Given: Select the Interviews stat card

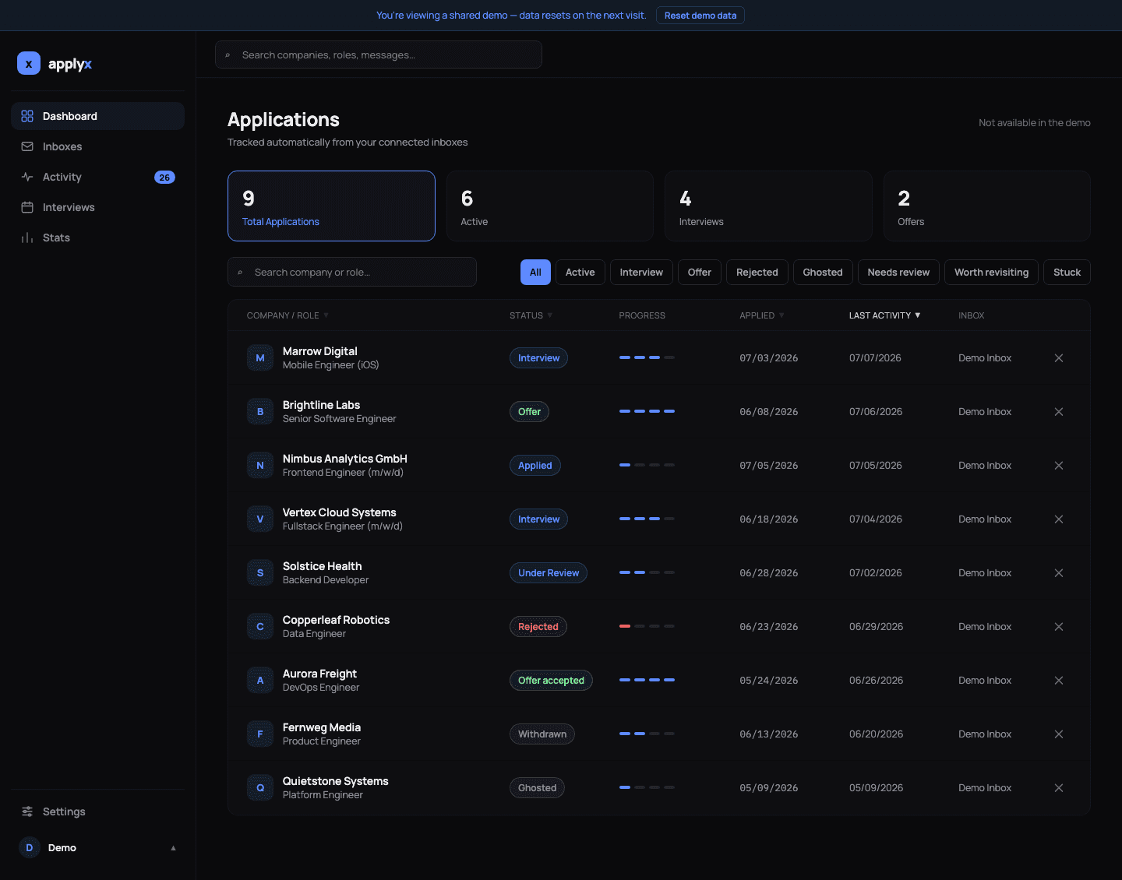Looking at the screenshot, I should [x=768, y=206].
